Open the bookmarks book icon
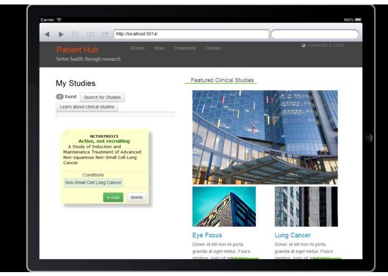This screenshot has width=388, height=276. tap(90, 34)
